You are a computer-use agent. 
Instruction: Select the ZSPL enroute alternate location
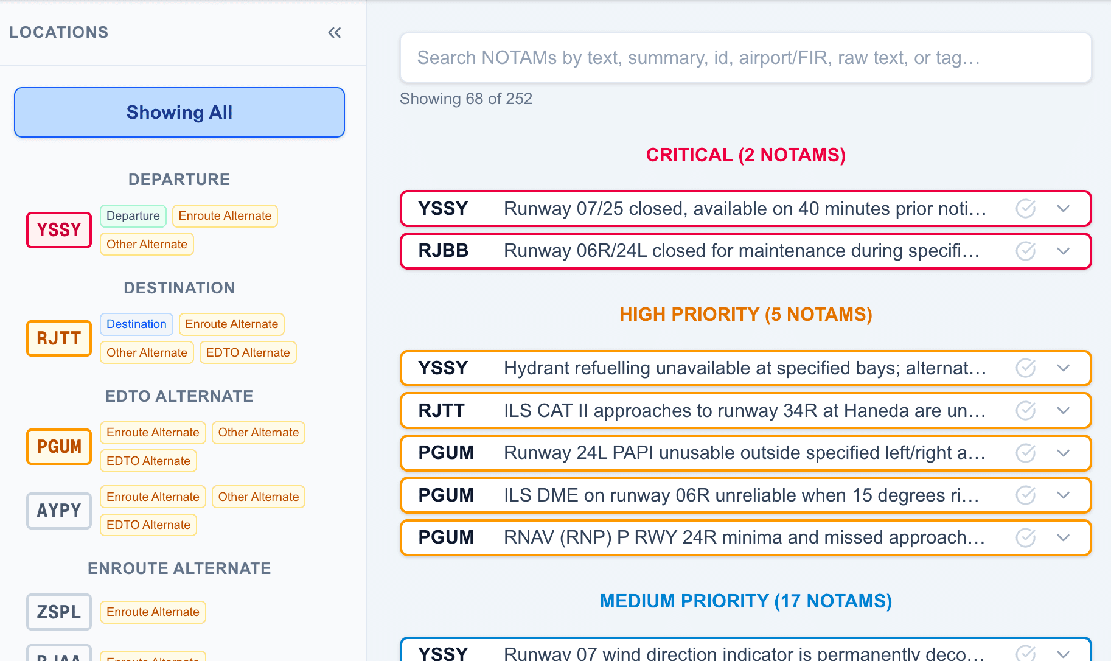(x=58, y=612)
